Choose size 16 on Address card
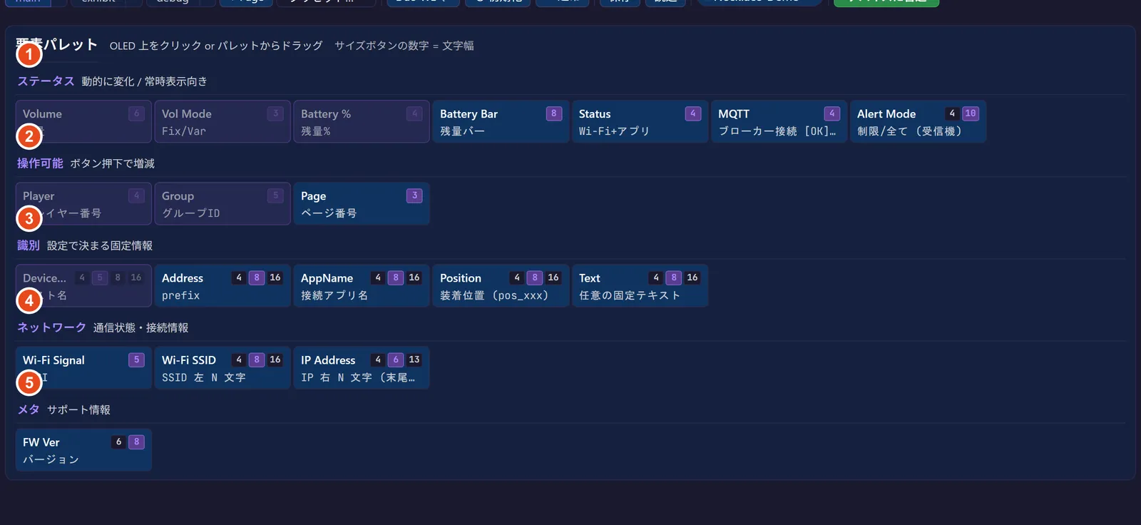Viewport: 1141px width, 525px height. click(275, 277)
